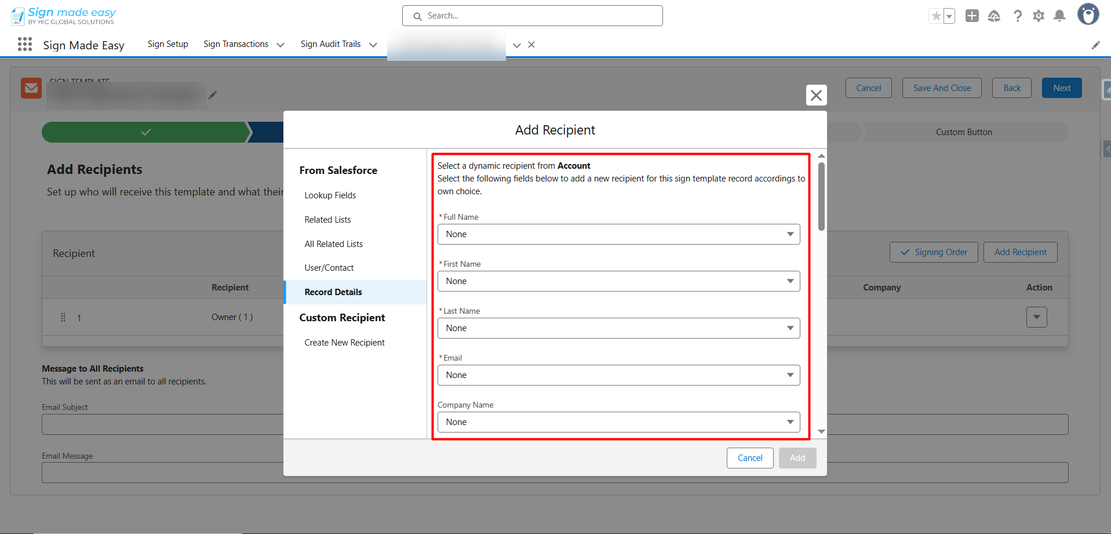Click the Back button
This screenshot has height=534, width=1111.
tap(1012, 88)
